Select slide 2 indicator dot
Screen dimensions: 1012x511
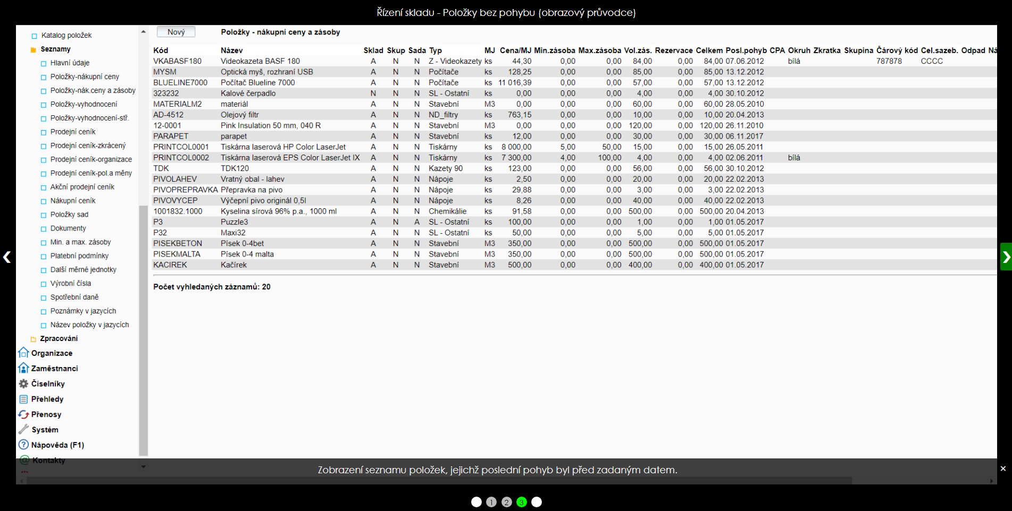coord(507,502)
